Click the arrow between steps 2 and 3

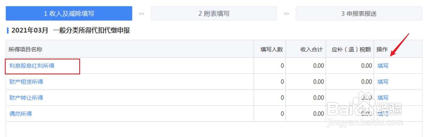286,14
